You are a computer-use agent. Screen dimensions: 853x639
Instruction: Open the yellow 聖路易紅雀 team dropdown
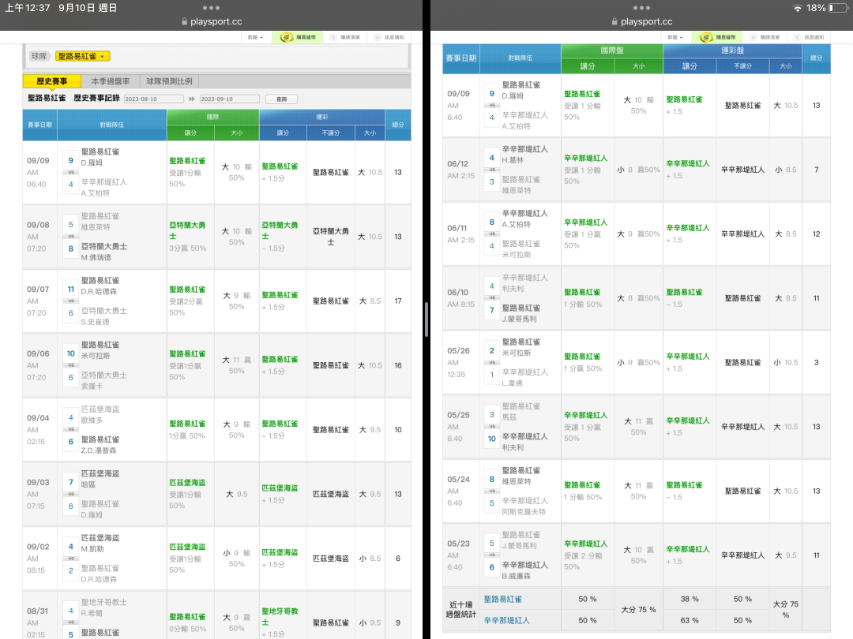pos(83,56)
